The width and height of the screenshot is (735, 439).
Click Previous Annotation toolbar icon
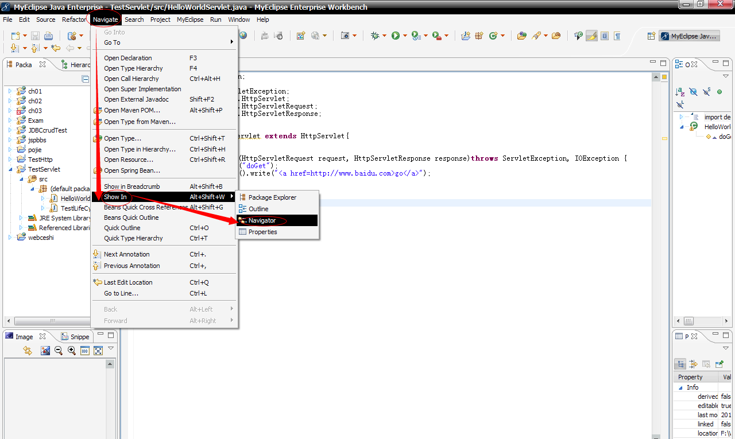point(36,48)
